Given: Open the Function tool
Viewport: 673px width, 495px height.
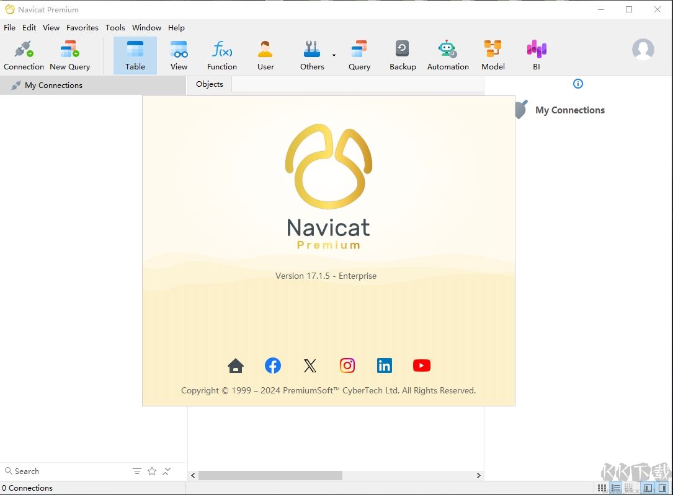Looking at the screenshot, I should tap(221, 54).
